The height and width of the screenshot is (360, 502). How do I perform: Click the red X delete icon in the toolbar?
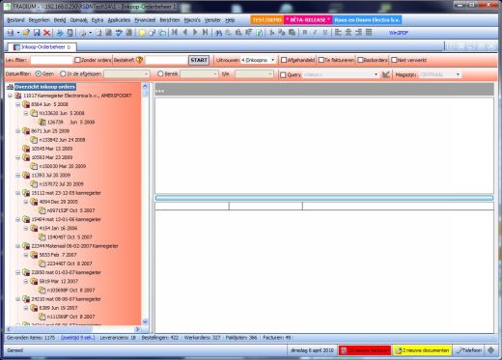(47, 33)
